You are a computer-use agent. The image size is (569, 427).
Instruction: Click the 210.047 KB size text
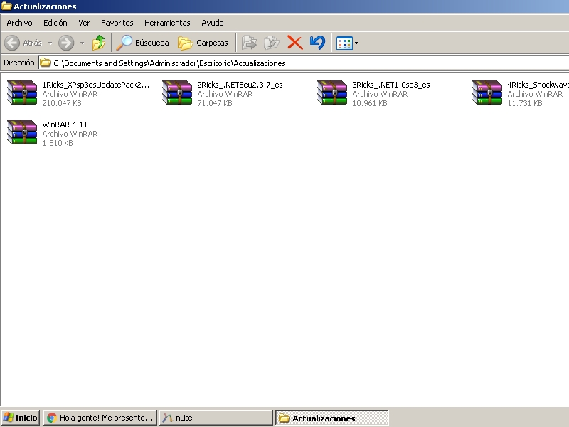[x=62, y=103]
